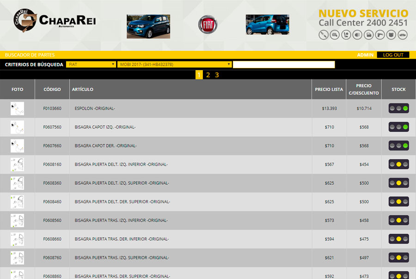Screen dimensions: 416x279
Task: Open rear view photo of blue Fiat
Action: [268, 24]
